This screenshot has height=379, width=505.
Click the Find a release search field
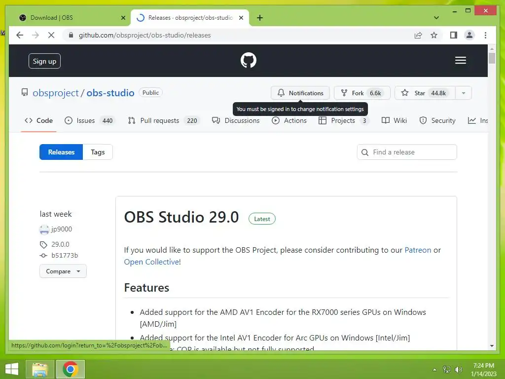(x=407, y=152)
